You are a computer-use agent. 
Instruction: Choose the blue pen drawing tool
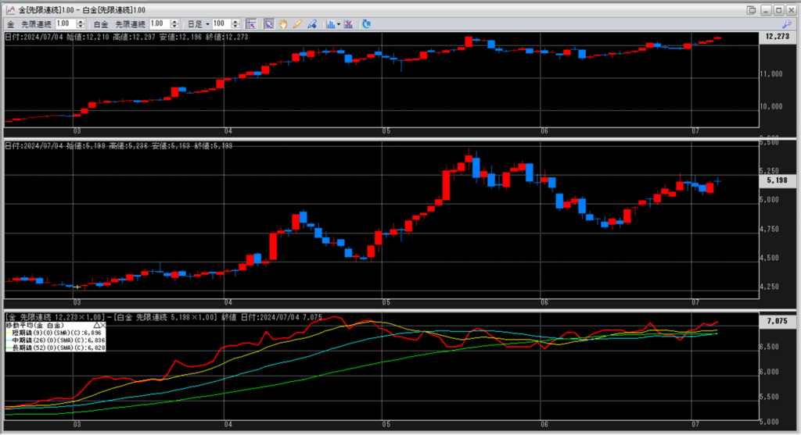pyautogui.click(x=312, y=24)
